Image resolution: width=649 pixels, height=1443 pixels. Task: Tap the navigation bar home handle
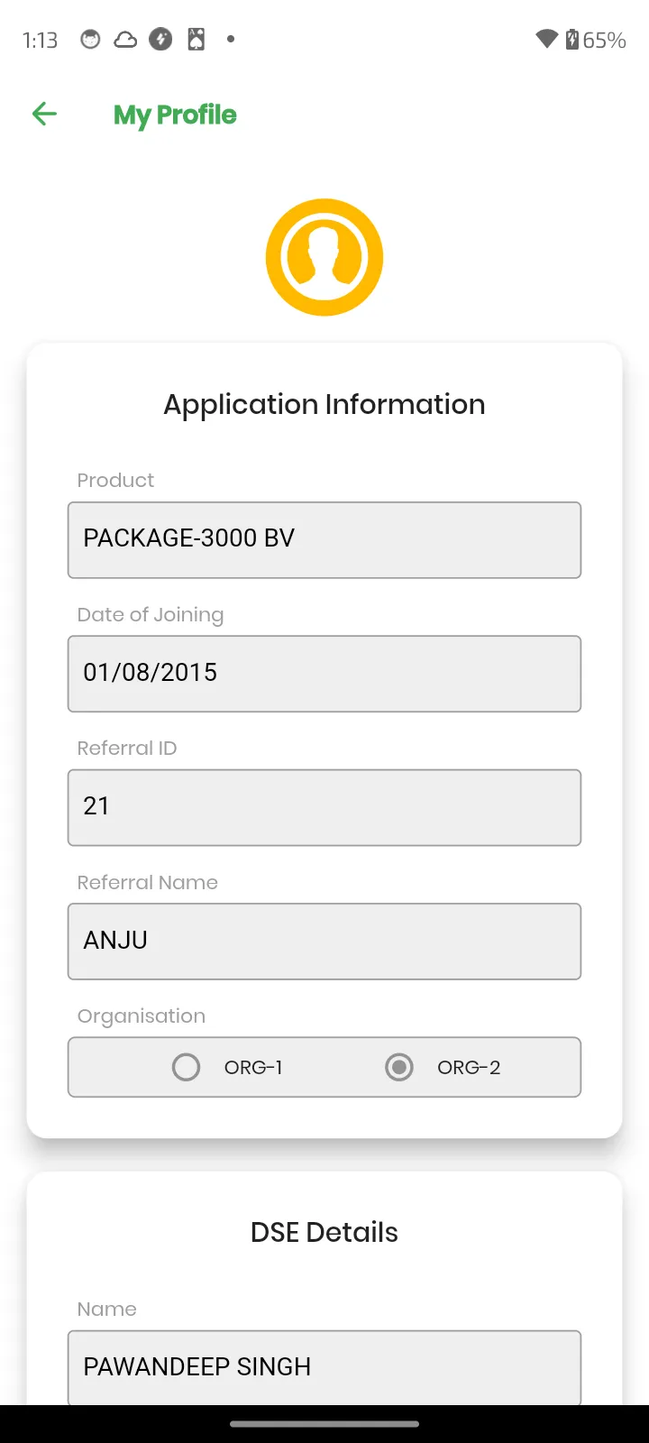pos(324,1424)
